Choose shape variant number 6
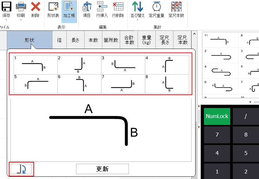Viewport: 259px width, 179px height. coord(79,84)
